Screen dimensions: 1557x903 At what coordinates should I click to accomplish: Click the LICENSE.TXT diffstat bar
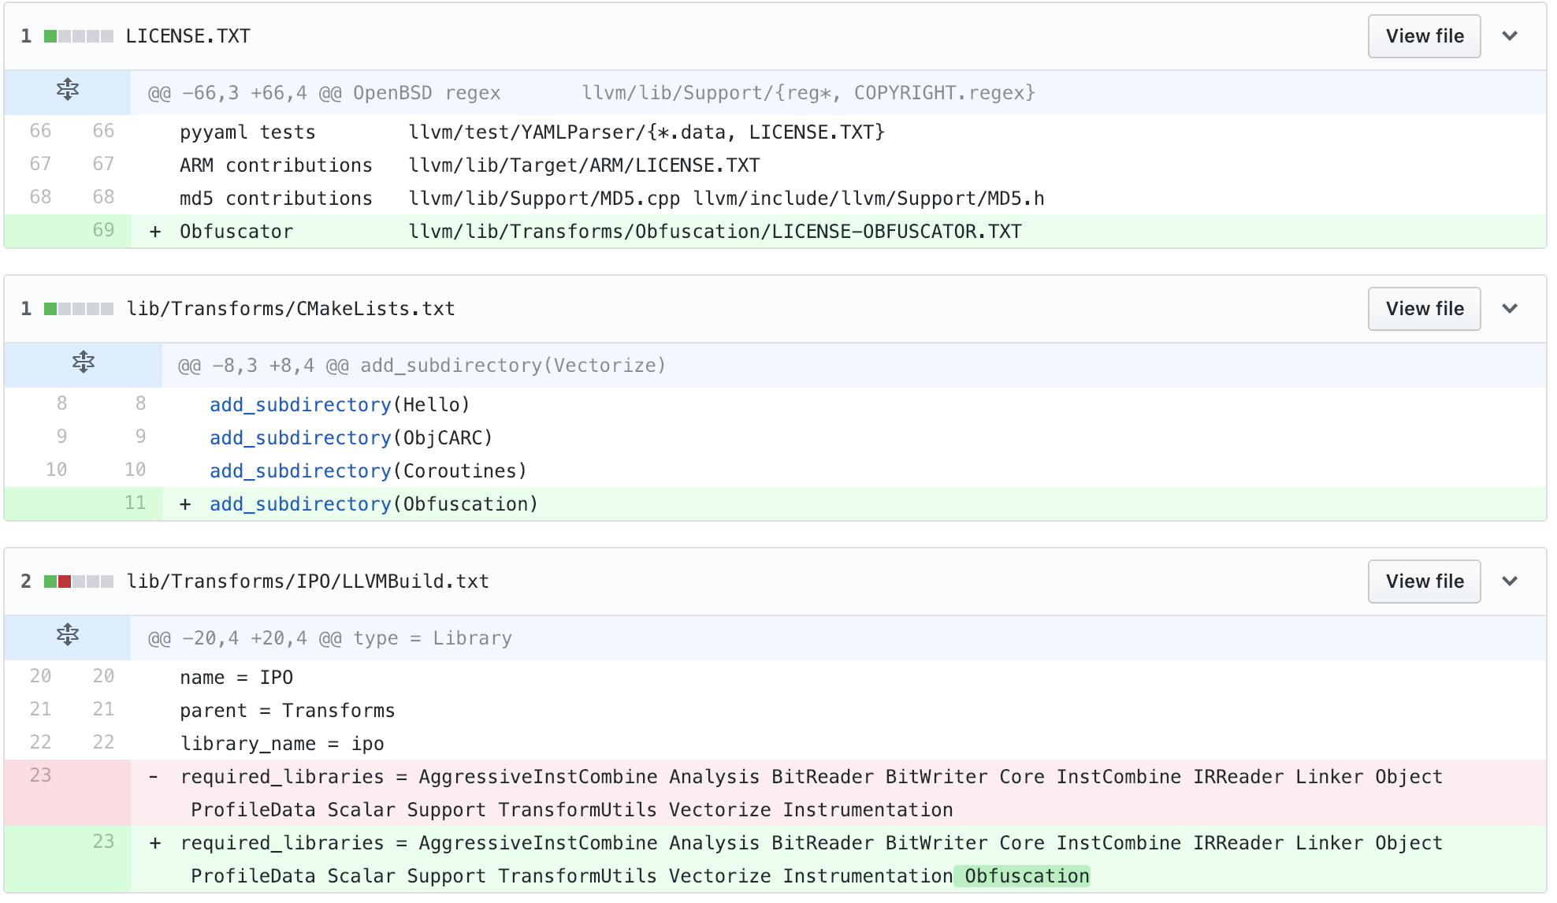(x=78, y=36)
